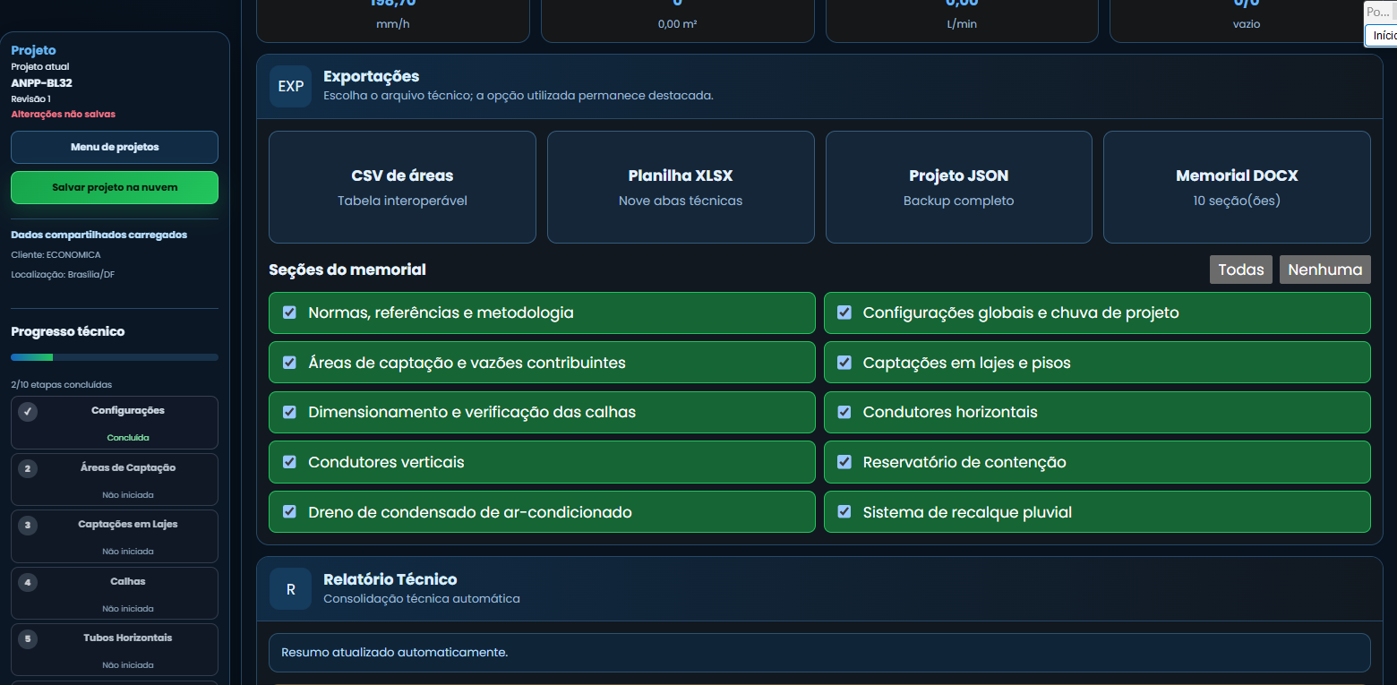Viewport: 1397px width, 685px height.
Task: Export the CSV de áreas file
Action: [402, 187]
